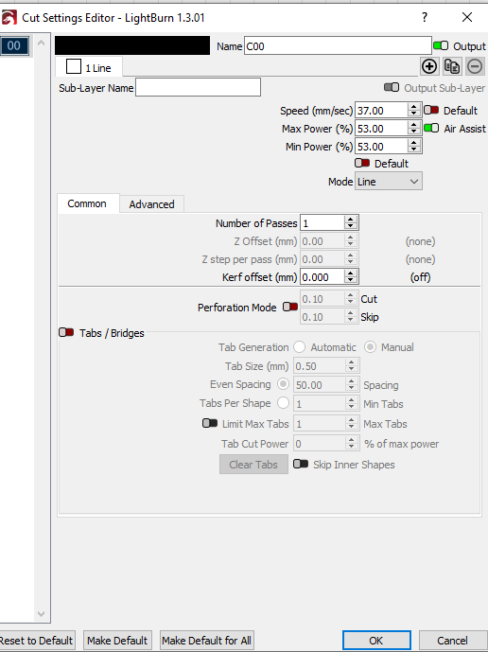Add a new sub-layer with plus icon
Screen dimensions: 488x652
pos(429,66)
